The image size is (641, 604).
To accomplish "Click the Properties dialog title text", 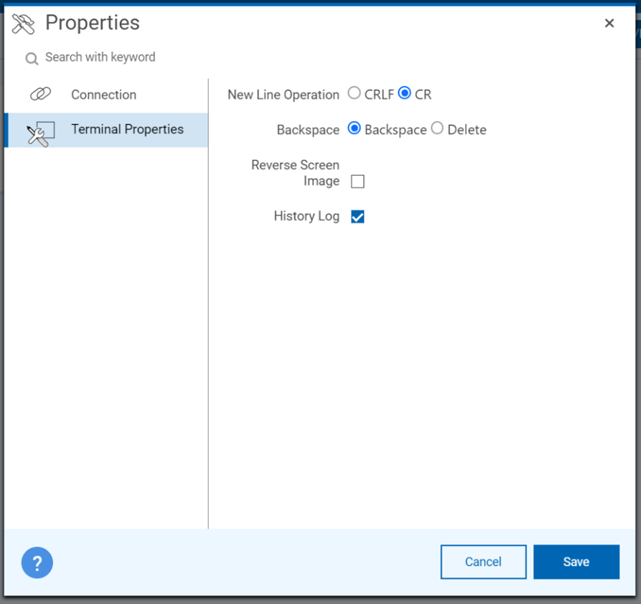I will click(93, 23).
